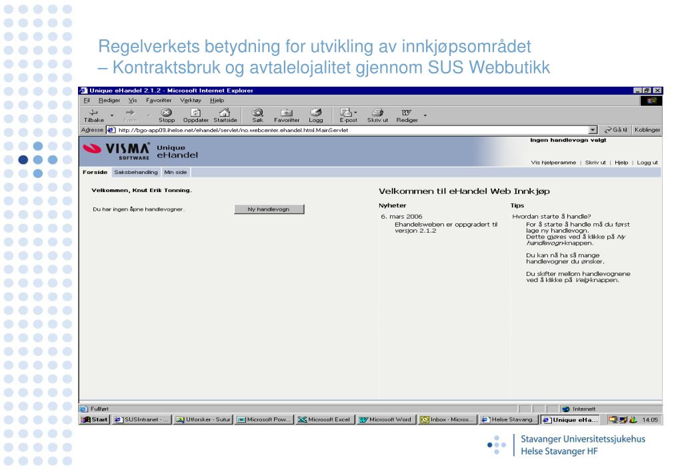Click 'Ingen handlevogn valgt' status text
Screen dimensions: 682x472
click(568, 140)
